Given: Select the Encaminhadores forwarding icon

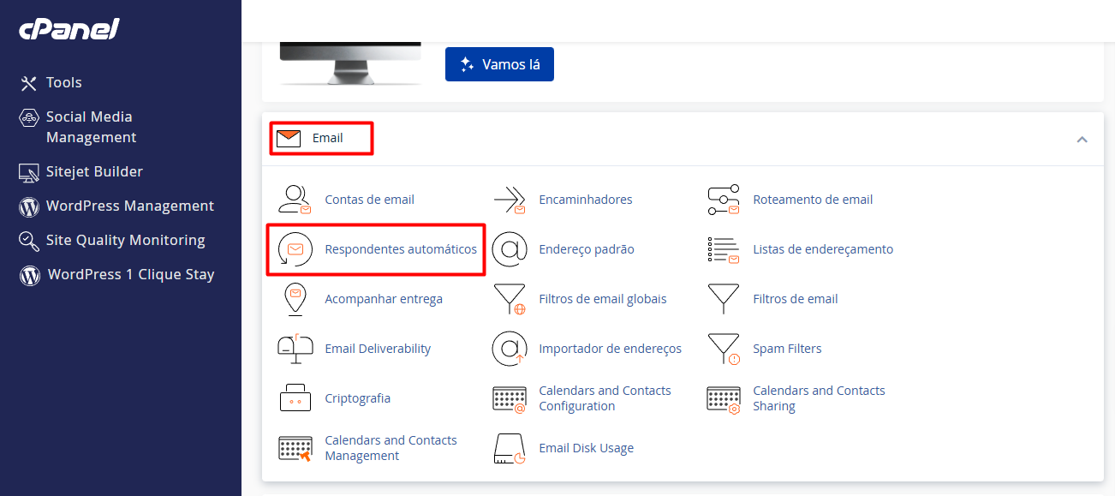Looking at the screenshot, I should click(510, 199).
